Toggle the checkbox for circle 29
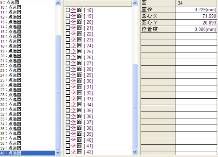The height and width of the screenshot is (157, 218). pos(68,75)
